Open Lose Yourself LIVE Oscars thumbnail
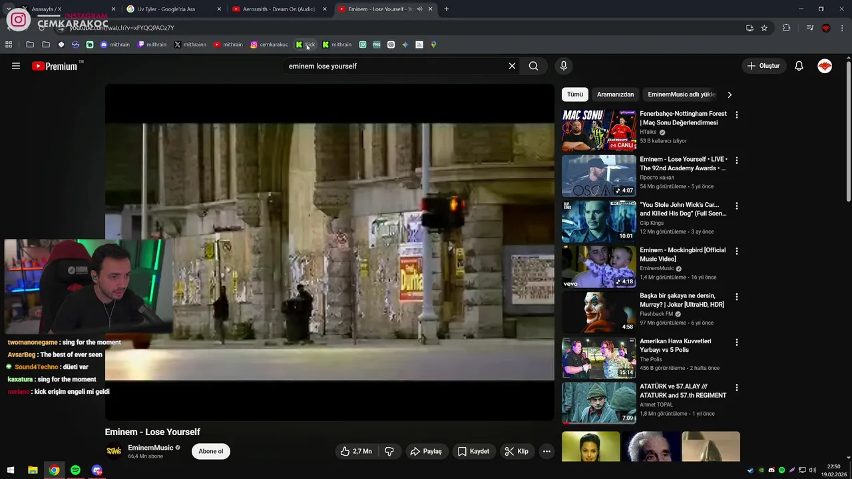The width and height of the screenshot is (852, 479). 599,176
